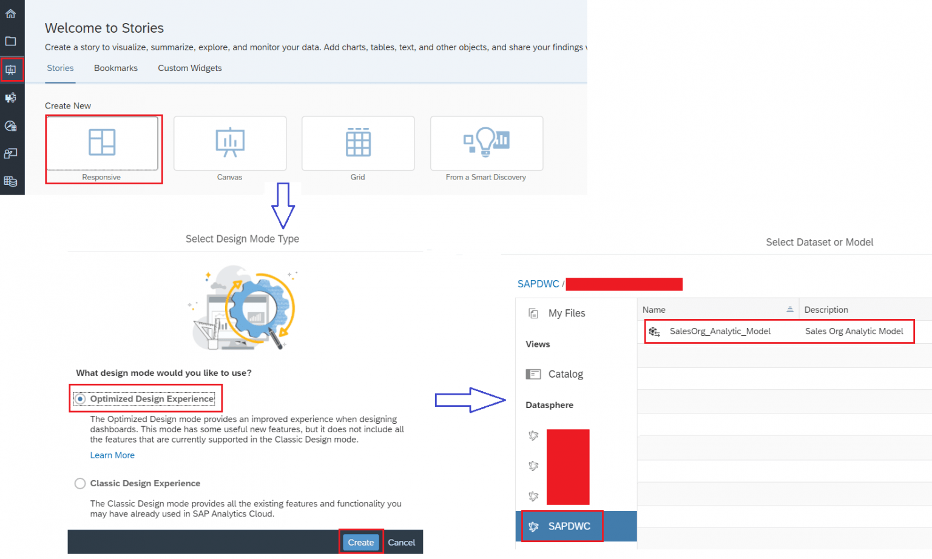Switch to the Bookmarks tab
The height and width of the screenshot is (559, 932).
point(115,68)
